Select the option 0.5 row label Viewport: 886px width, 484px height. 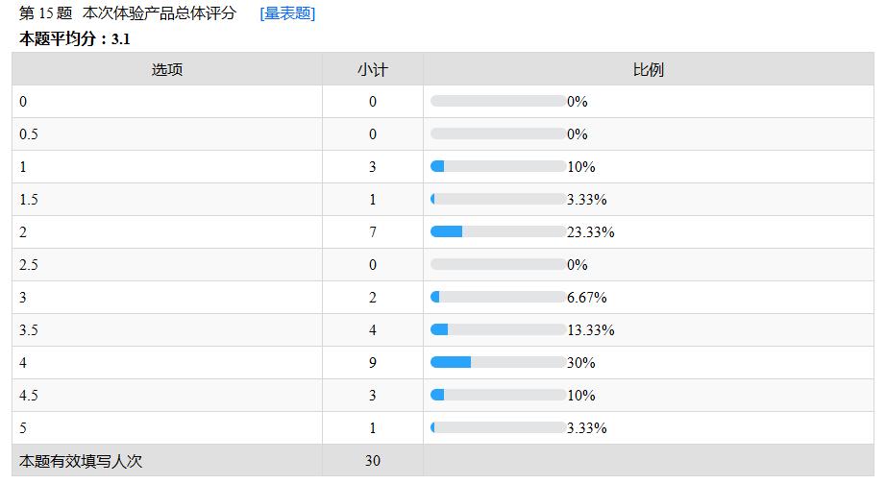coord(29,133)
